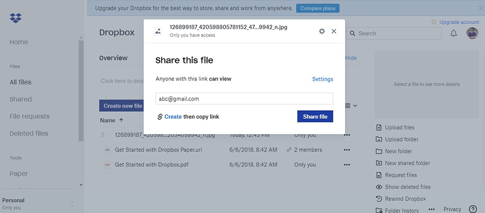Click the Upgrade account link
Image resolution: width=485 pixels, height=213 pixels.
[x=459, y=22]
